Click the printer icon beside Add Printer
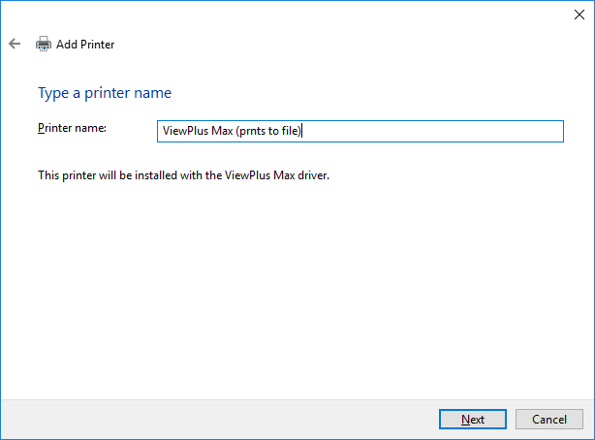The image size is (595, 440). (44, 44)
